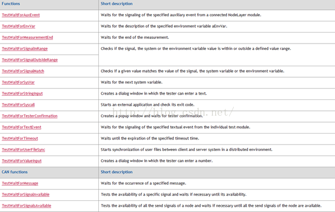The height and width of the screenshot is (212, 335).
Task: Click the TestWaitForSignalInRange link
Action: point(25,49)
